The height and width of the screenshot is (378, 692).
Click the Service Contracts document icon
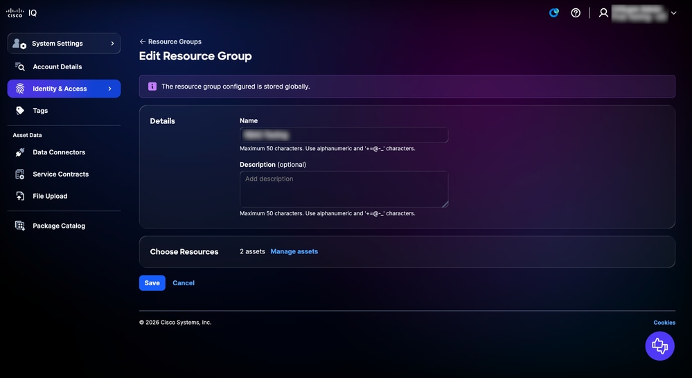(x=20, y=174)
